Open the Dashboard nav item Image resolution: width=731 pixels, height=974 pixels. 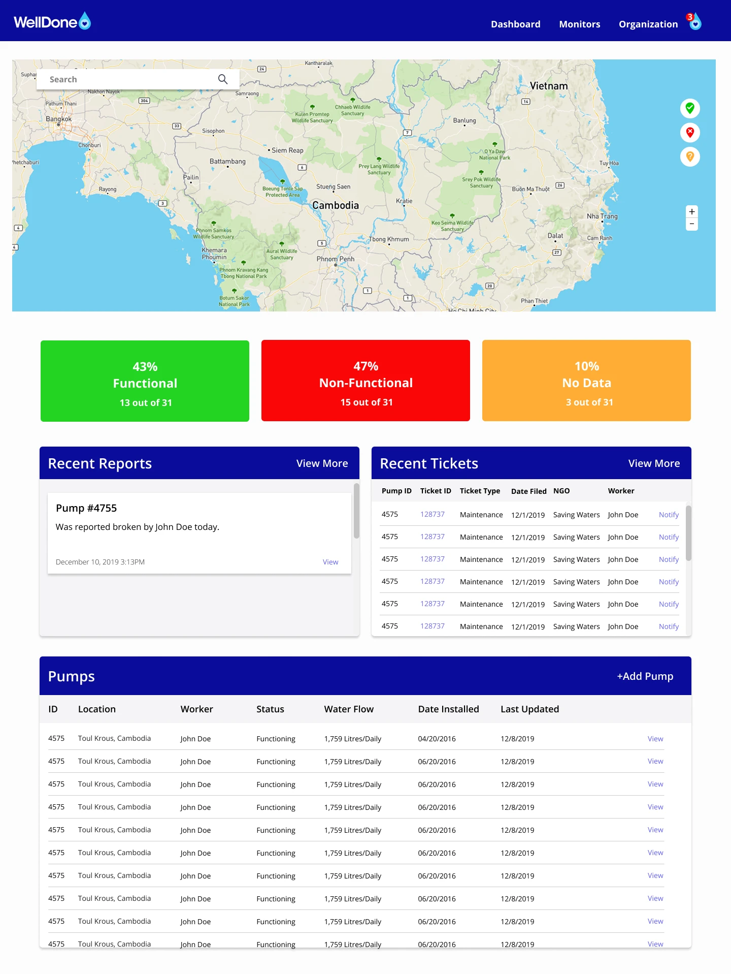click(x=515, y=24)
